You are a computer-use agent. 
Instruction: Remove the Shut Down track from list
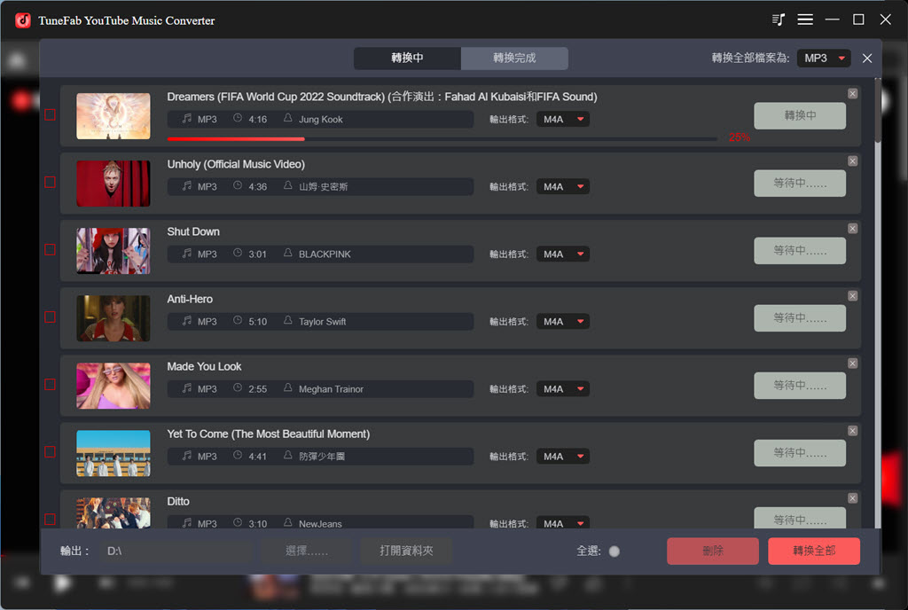pyautogui.click(x=852, y=229)
